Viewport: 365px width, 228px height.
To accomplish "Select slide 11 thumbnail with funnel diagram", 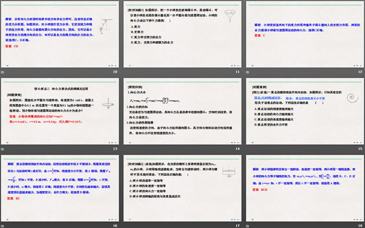I will [x=182, y=34].
